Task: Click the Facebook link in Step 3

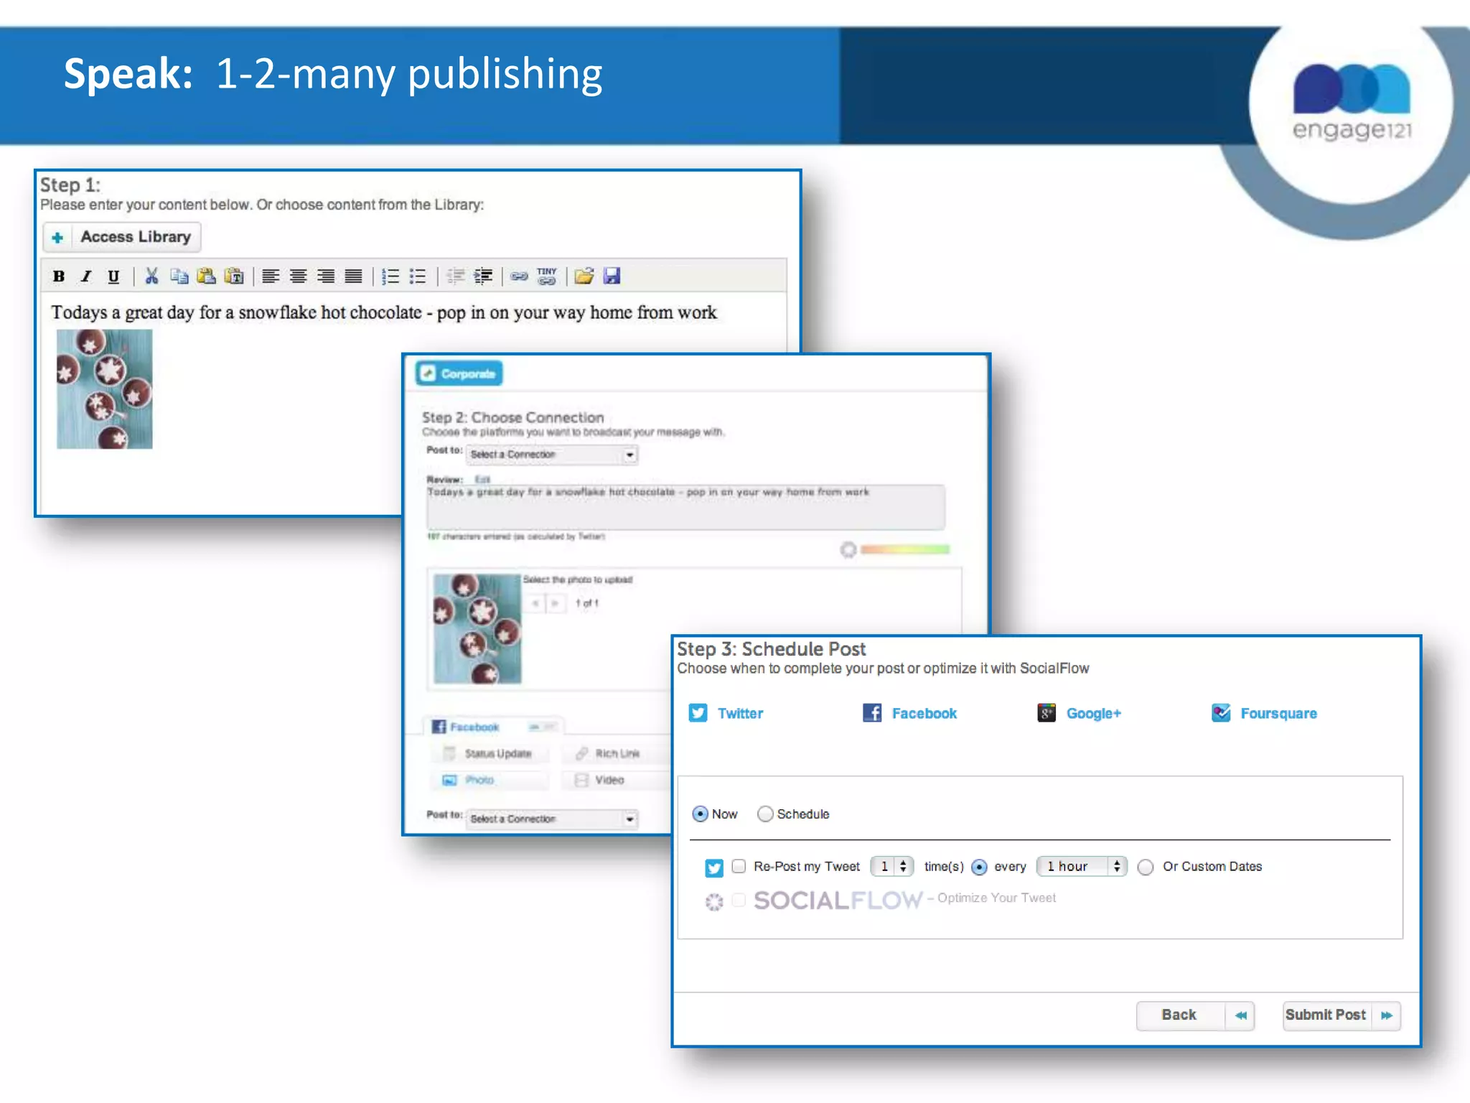Action: pos(924,713)
